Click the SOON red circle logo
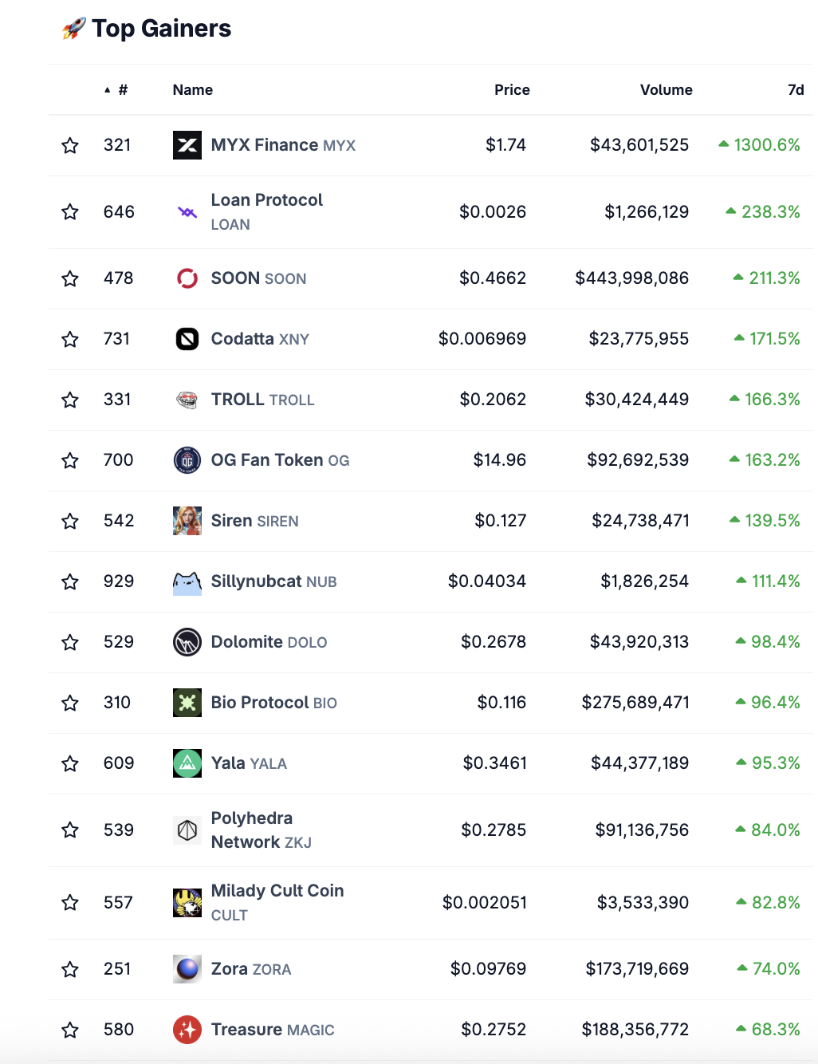The image size is (818, 1064). pyautogui.click(x=187, y=278)
